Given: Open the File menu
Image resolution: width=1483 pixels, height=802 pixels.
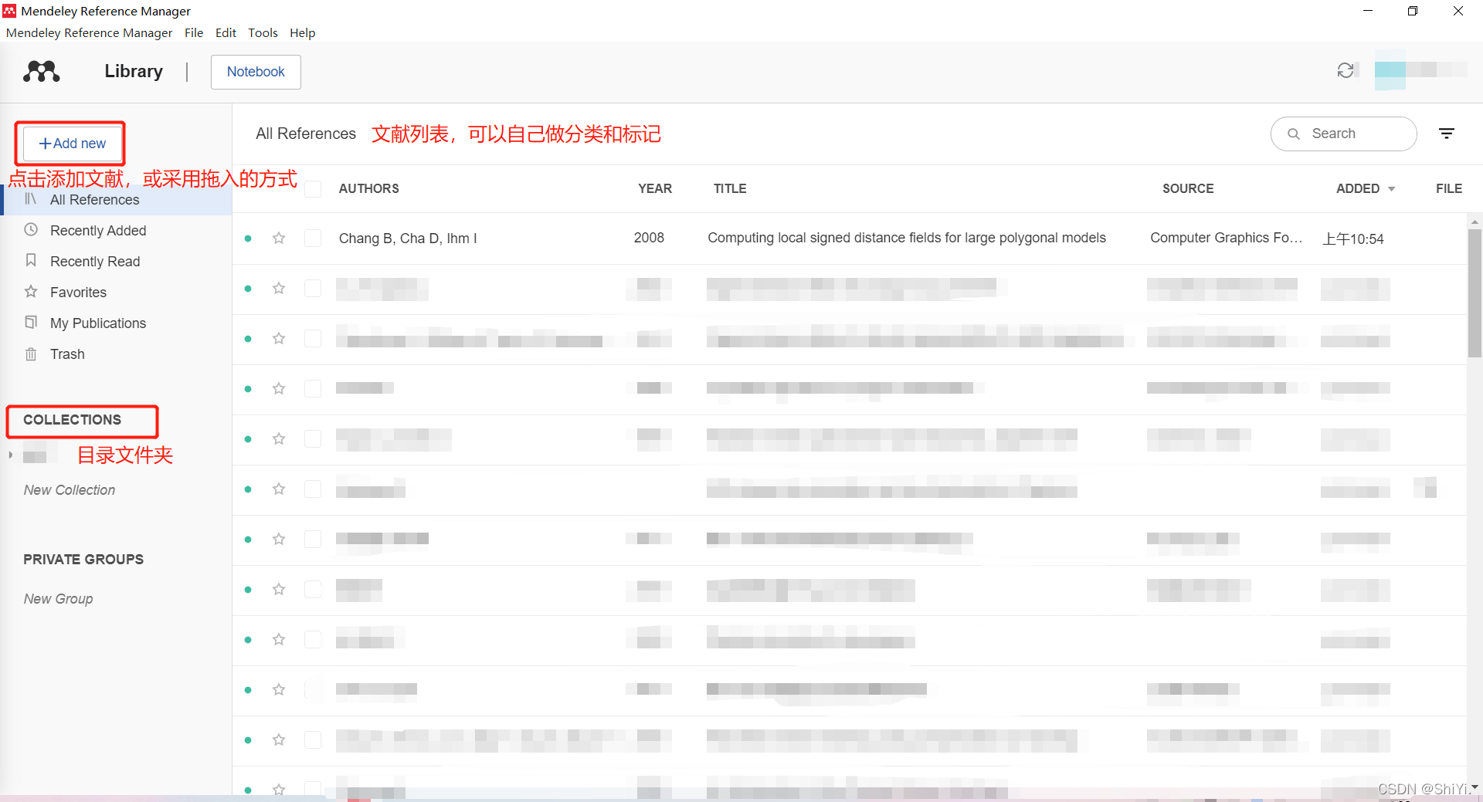Looking at the screenshot, I should 194,32.
